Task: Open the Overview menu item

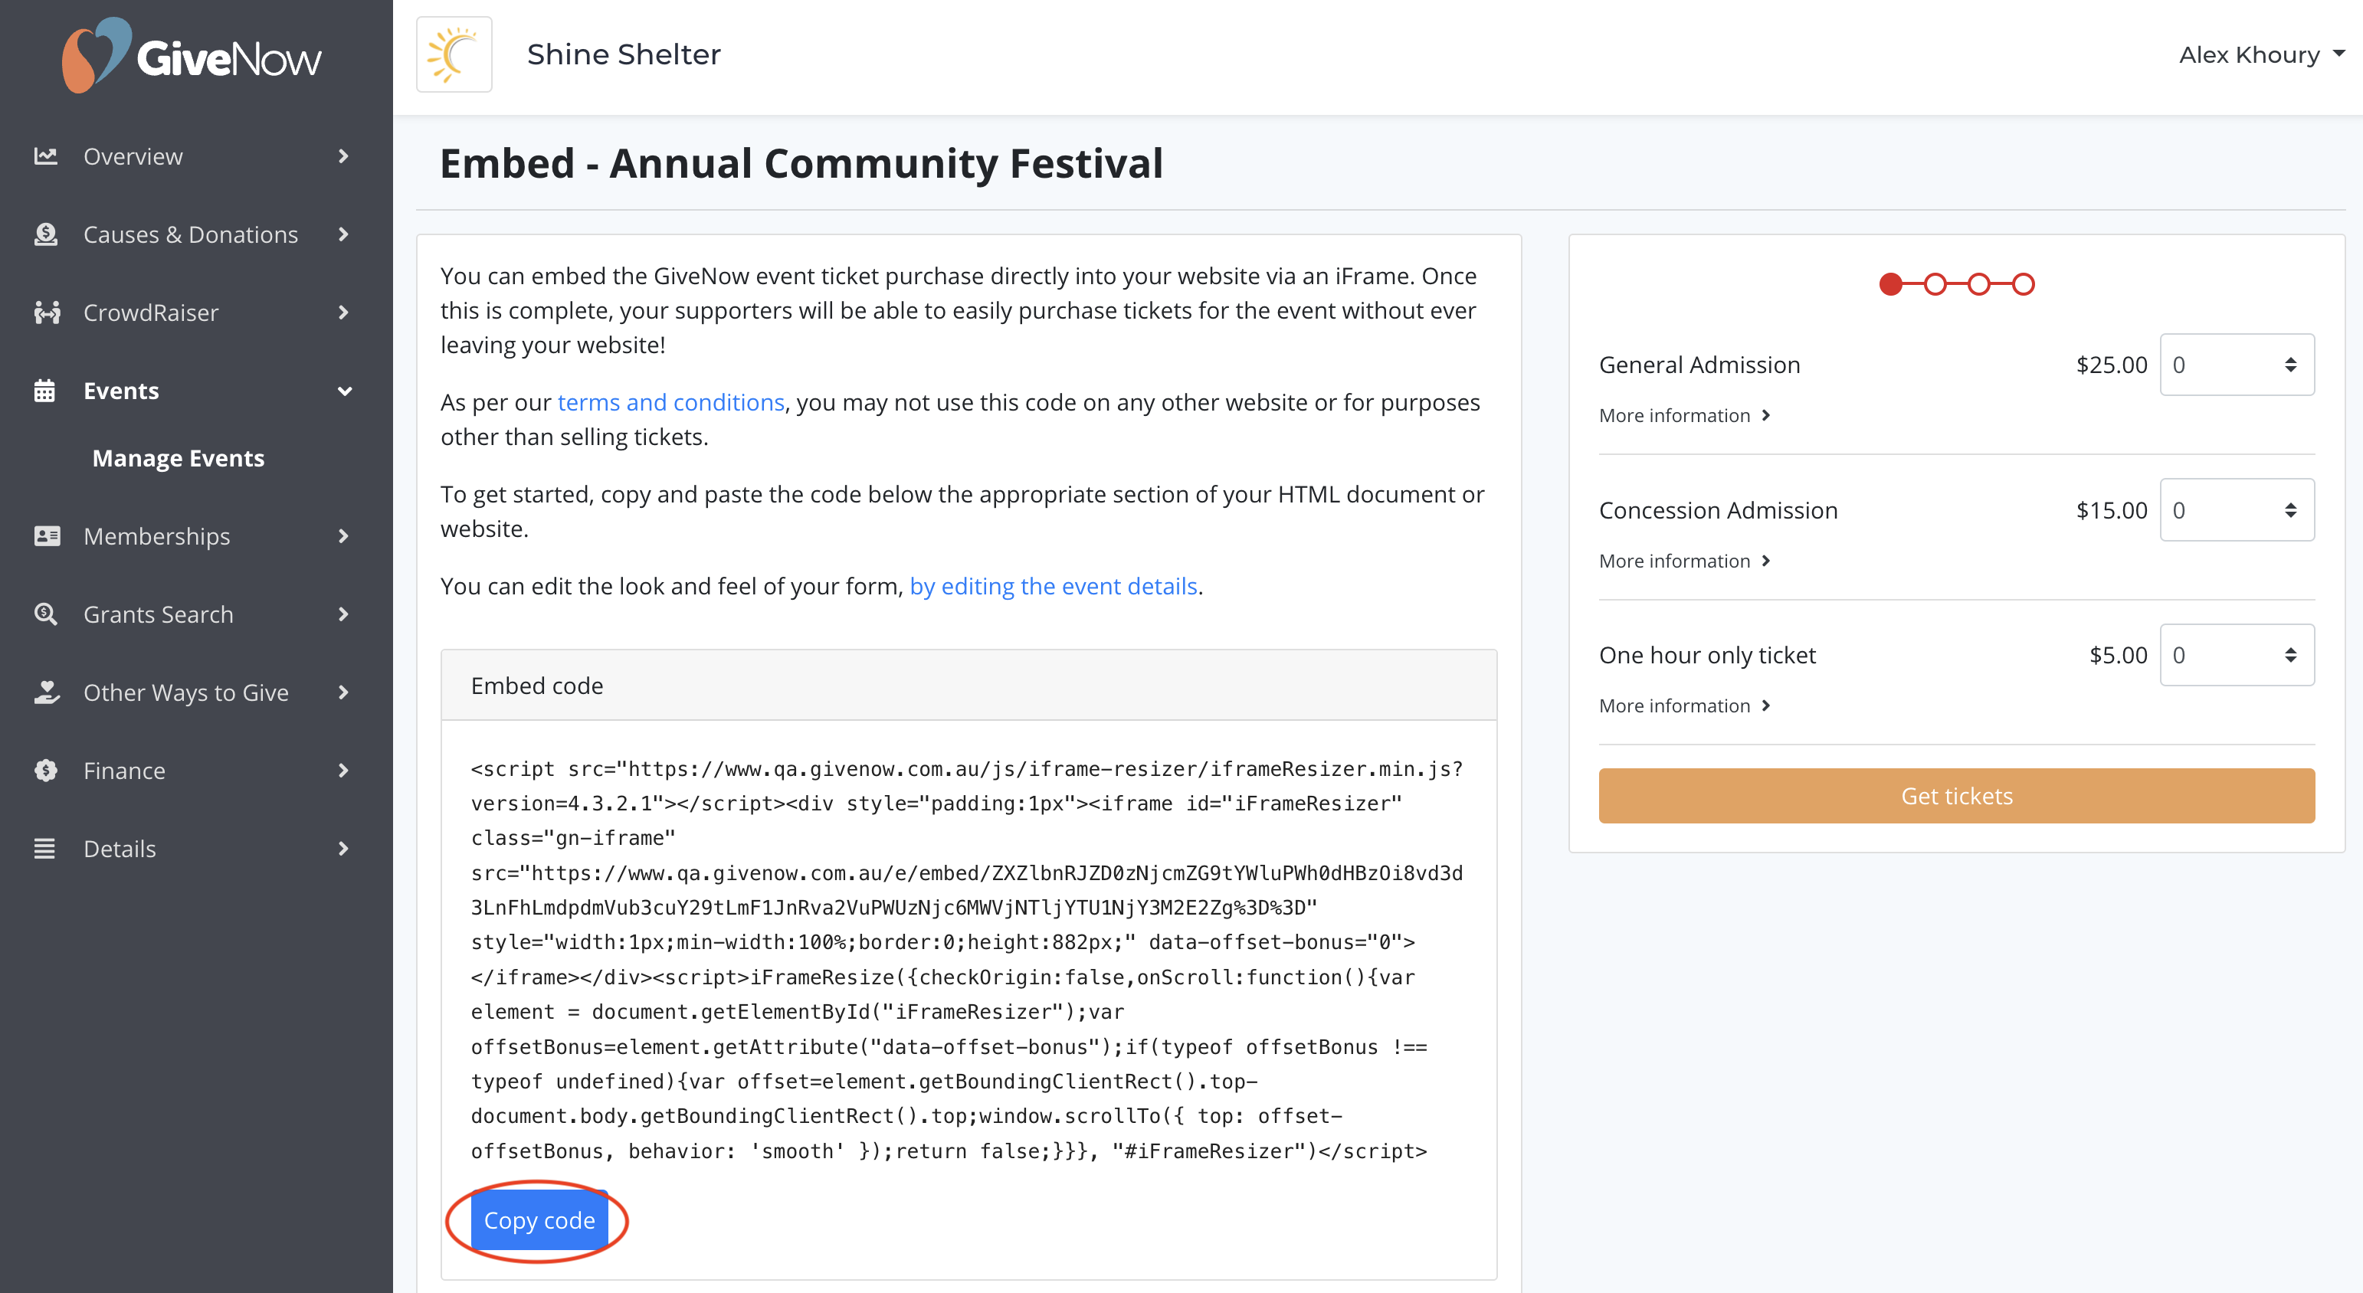Action: tap(133, 157)
